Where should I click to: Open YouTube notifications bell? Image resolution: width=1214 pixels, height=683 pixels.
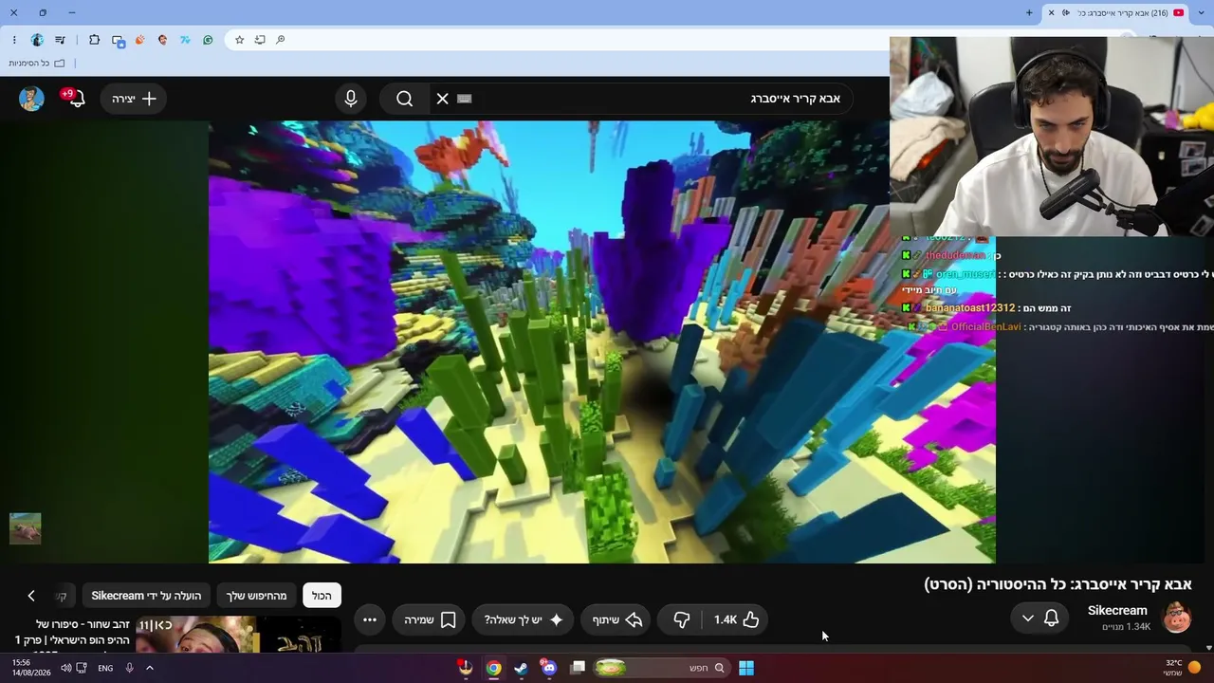(x=76, y=99)
